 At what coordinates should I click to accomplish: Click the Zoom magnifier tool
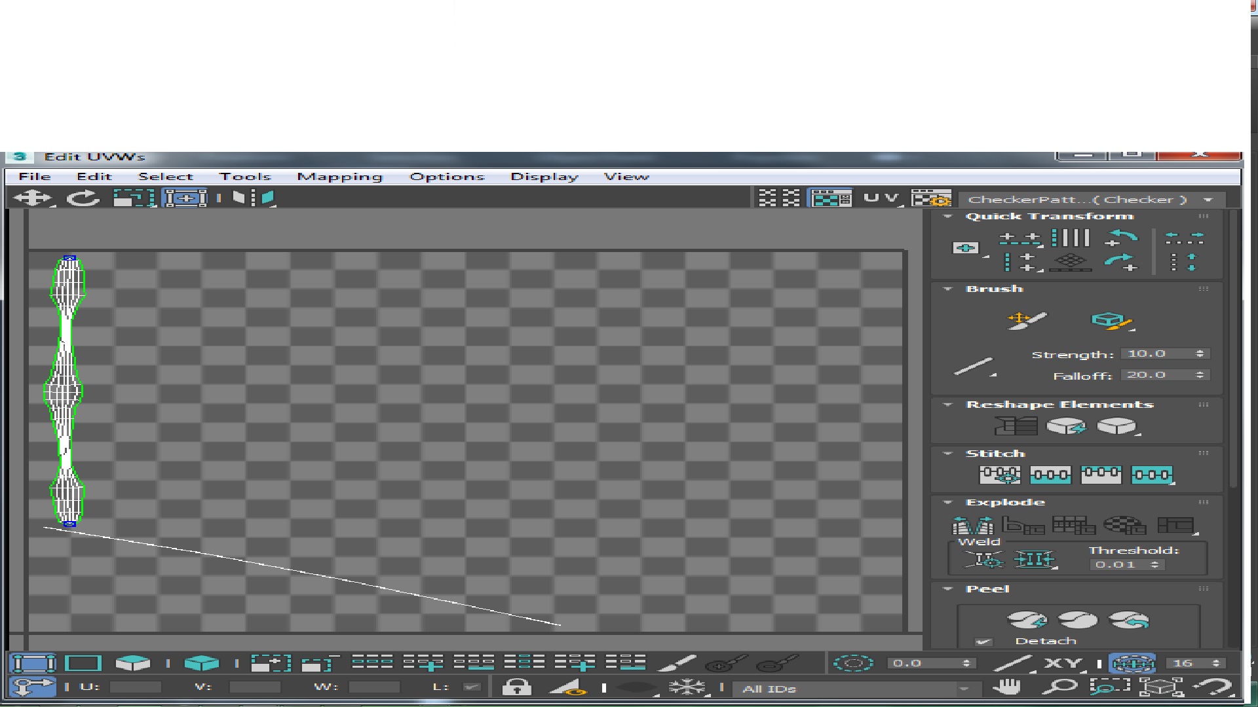pyautogui.click(x=1059, y=687)
